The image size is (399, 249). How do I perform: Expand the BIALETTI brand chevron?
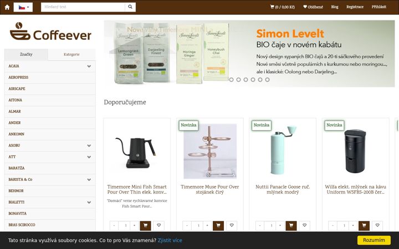[x=89, y=203]
